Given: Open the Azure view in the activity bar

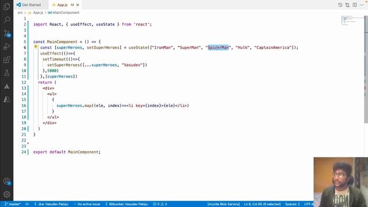Looking at the screenshot, I should (6, 99).
